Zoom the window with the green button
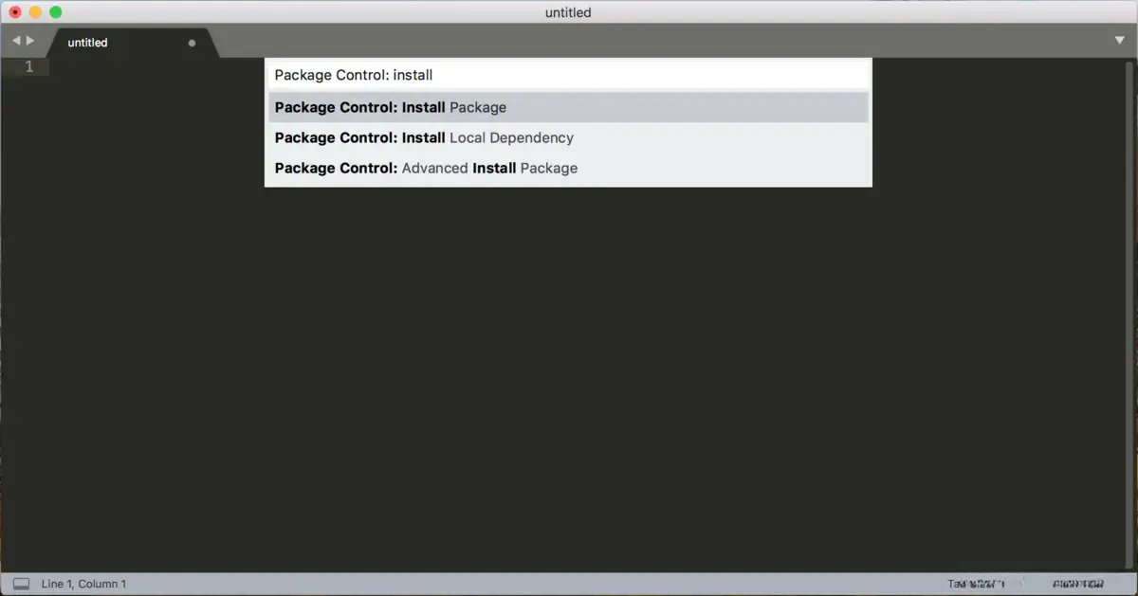This screenshot has height=596, width=1138. [x=55, y=12]
